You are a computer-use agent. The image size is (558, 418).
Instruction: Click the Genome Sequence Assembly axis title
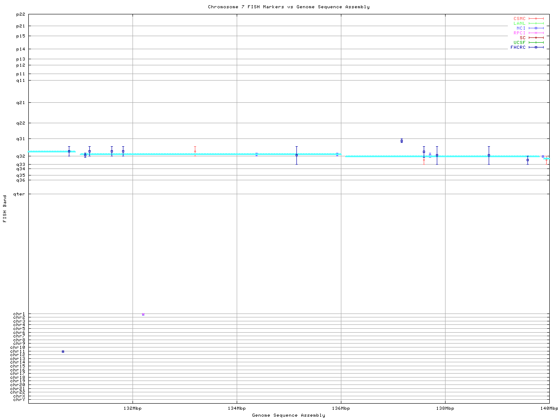[289, 415]
